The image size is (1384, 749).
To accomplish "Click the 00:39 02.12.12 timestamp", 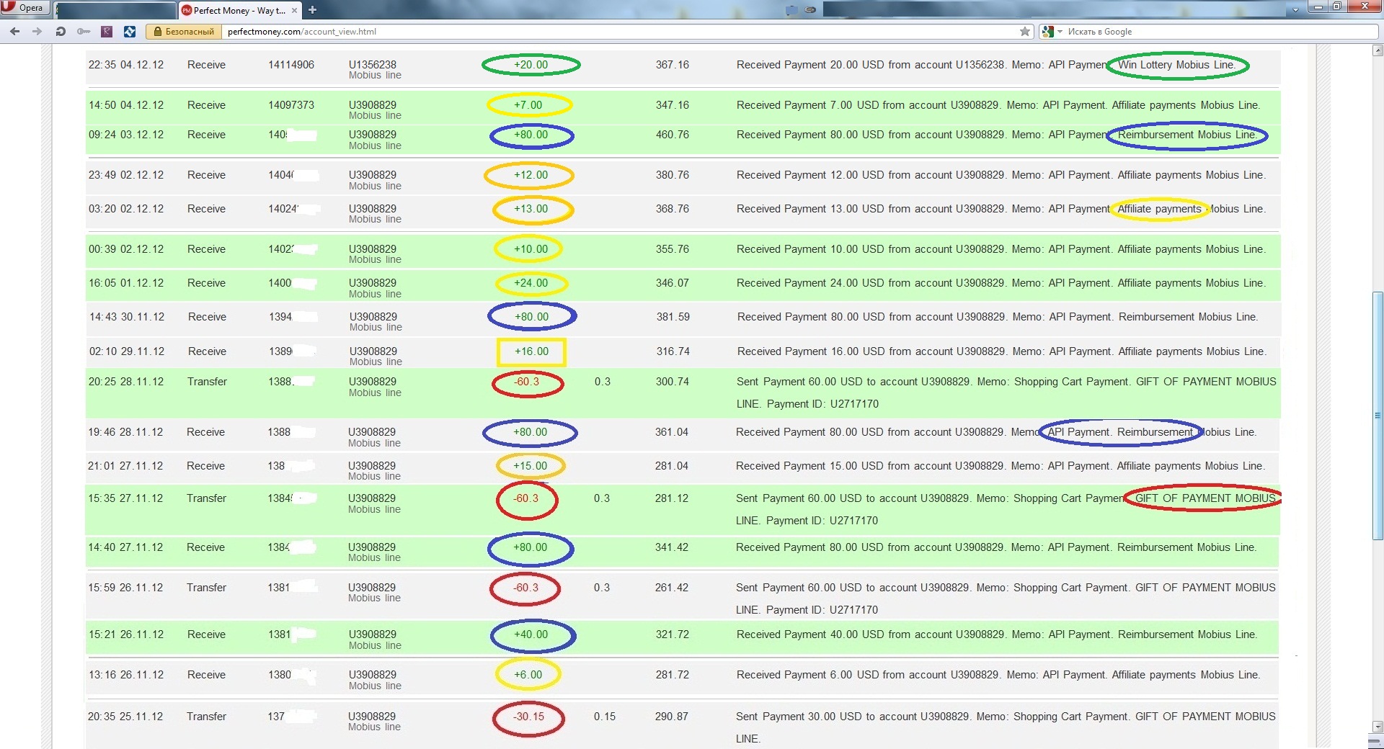I will pyautogui.click(x=126, y=249).
